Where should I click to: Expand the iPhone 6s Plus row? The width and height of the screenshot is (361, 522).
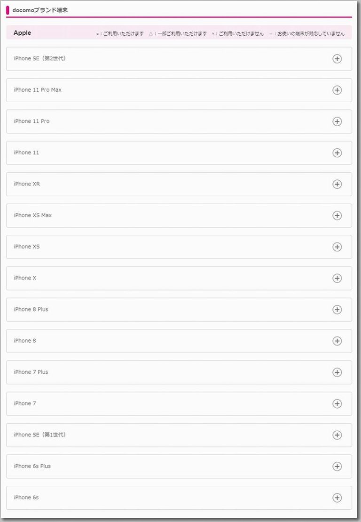337,466
